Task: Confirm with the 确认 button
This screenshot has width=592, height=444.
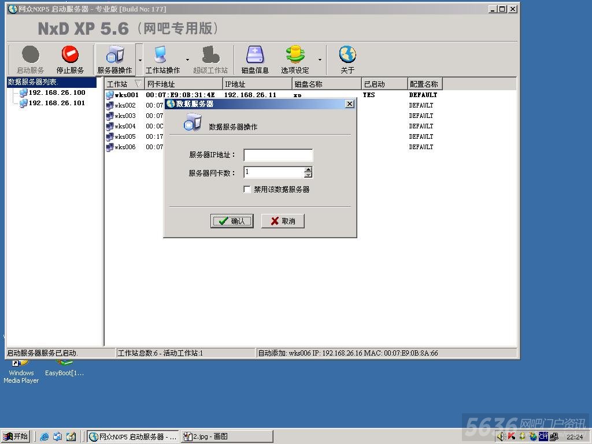Action: tap(232, 221)
